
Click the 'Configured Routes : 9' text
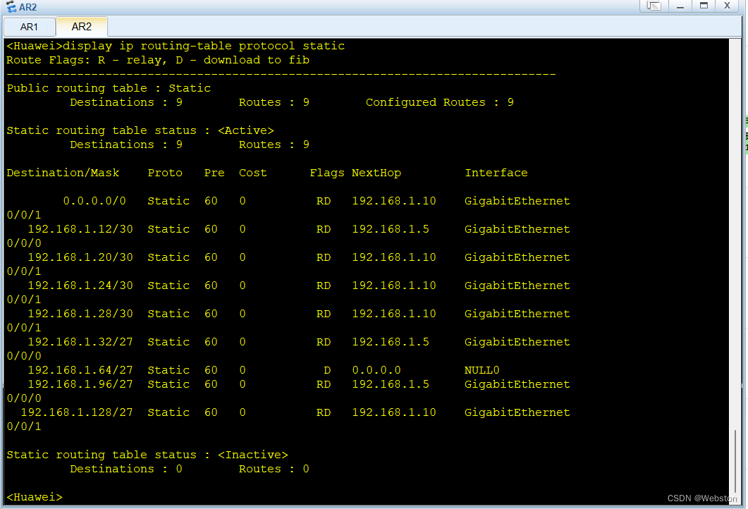coord(440,102)
